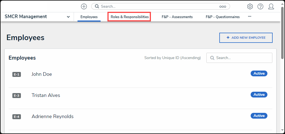Click the E-3 ID badge
Viewport: 285px width, 134px height.
[x=16, y=96]
